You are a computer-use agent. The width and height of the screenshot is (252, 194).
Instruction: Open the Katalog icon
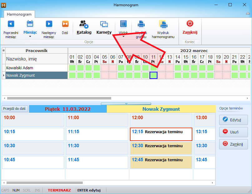[84, 24]
